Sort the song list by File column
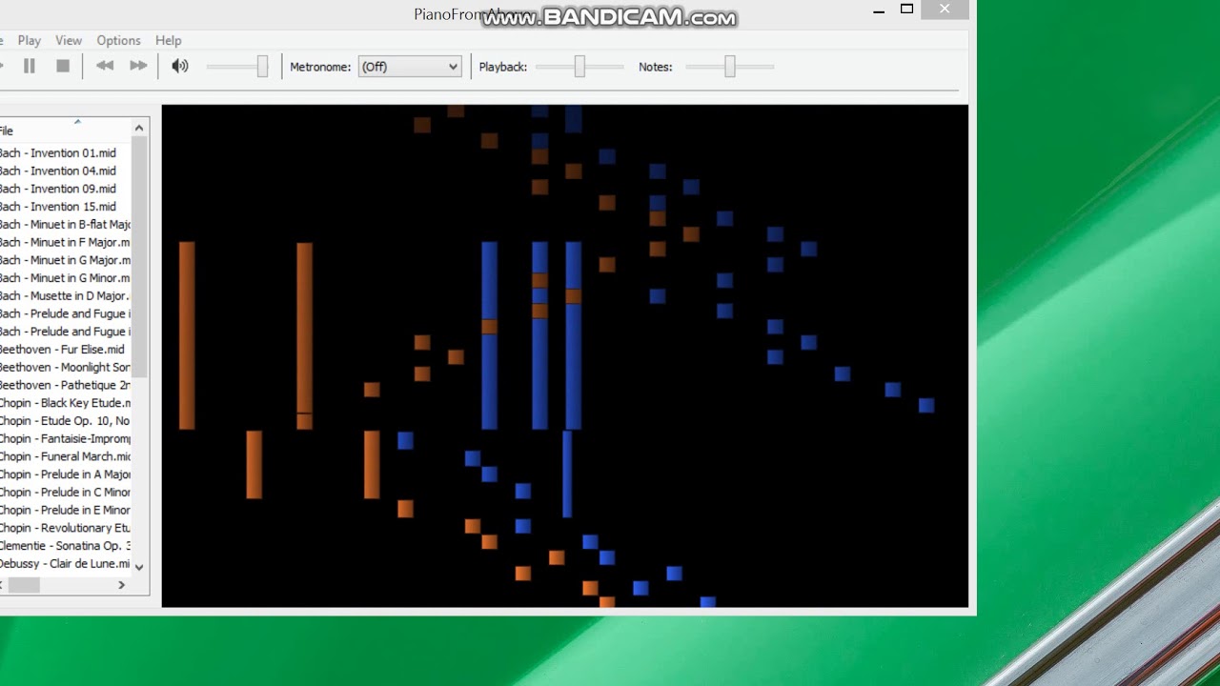This screenshot has height=686, width=1220. tap(65, 131)
